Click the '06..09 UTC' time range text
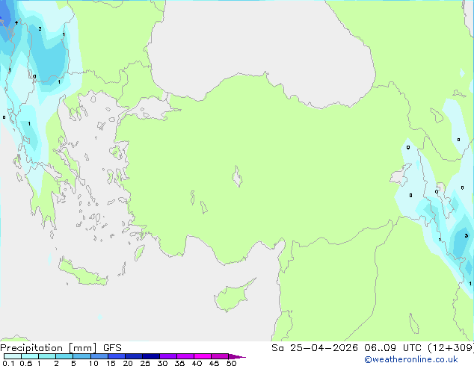474x366 pixels. pyautogui.click(x=393, y=348)
